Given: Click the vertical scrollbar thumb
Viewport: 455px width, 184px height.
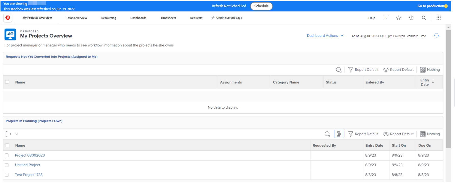Looking at the screenshot, I should (448, 89).
